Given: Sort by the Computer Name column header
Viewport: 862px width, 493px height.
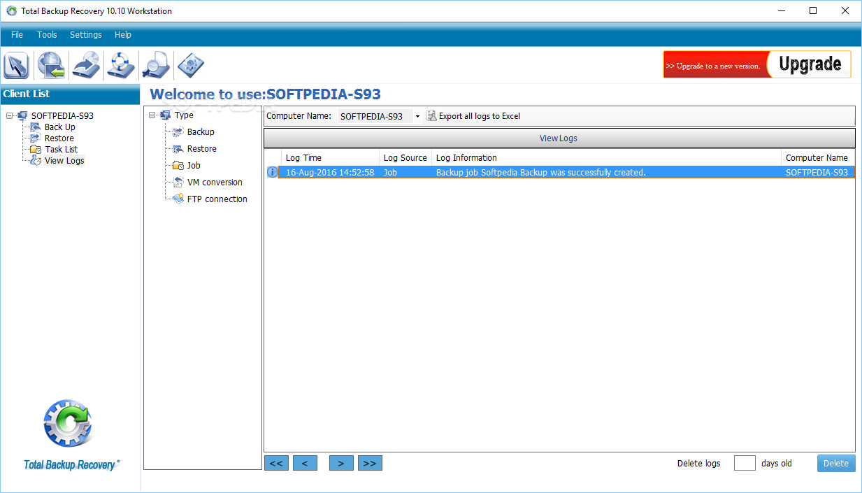Looking at the screenshot, I should 818,157.
